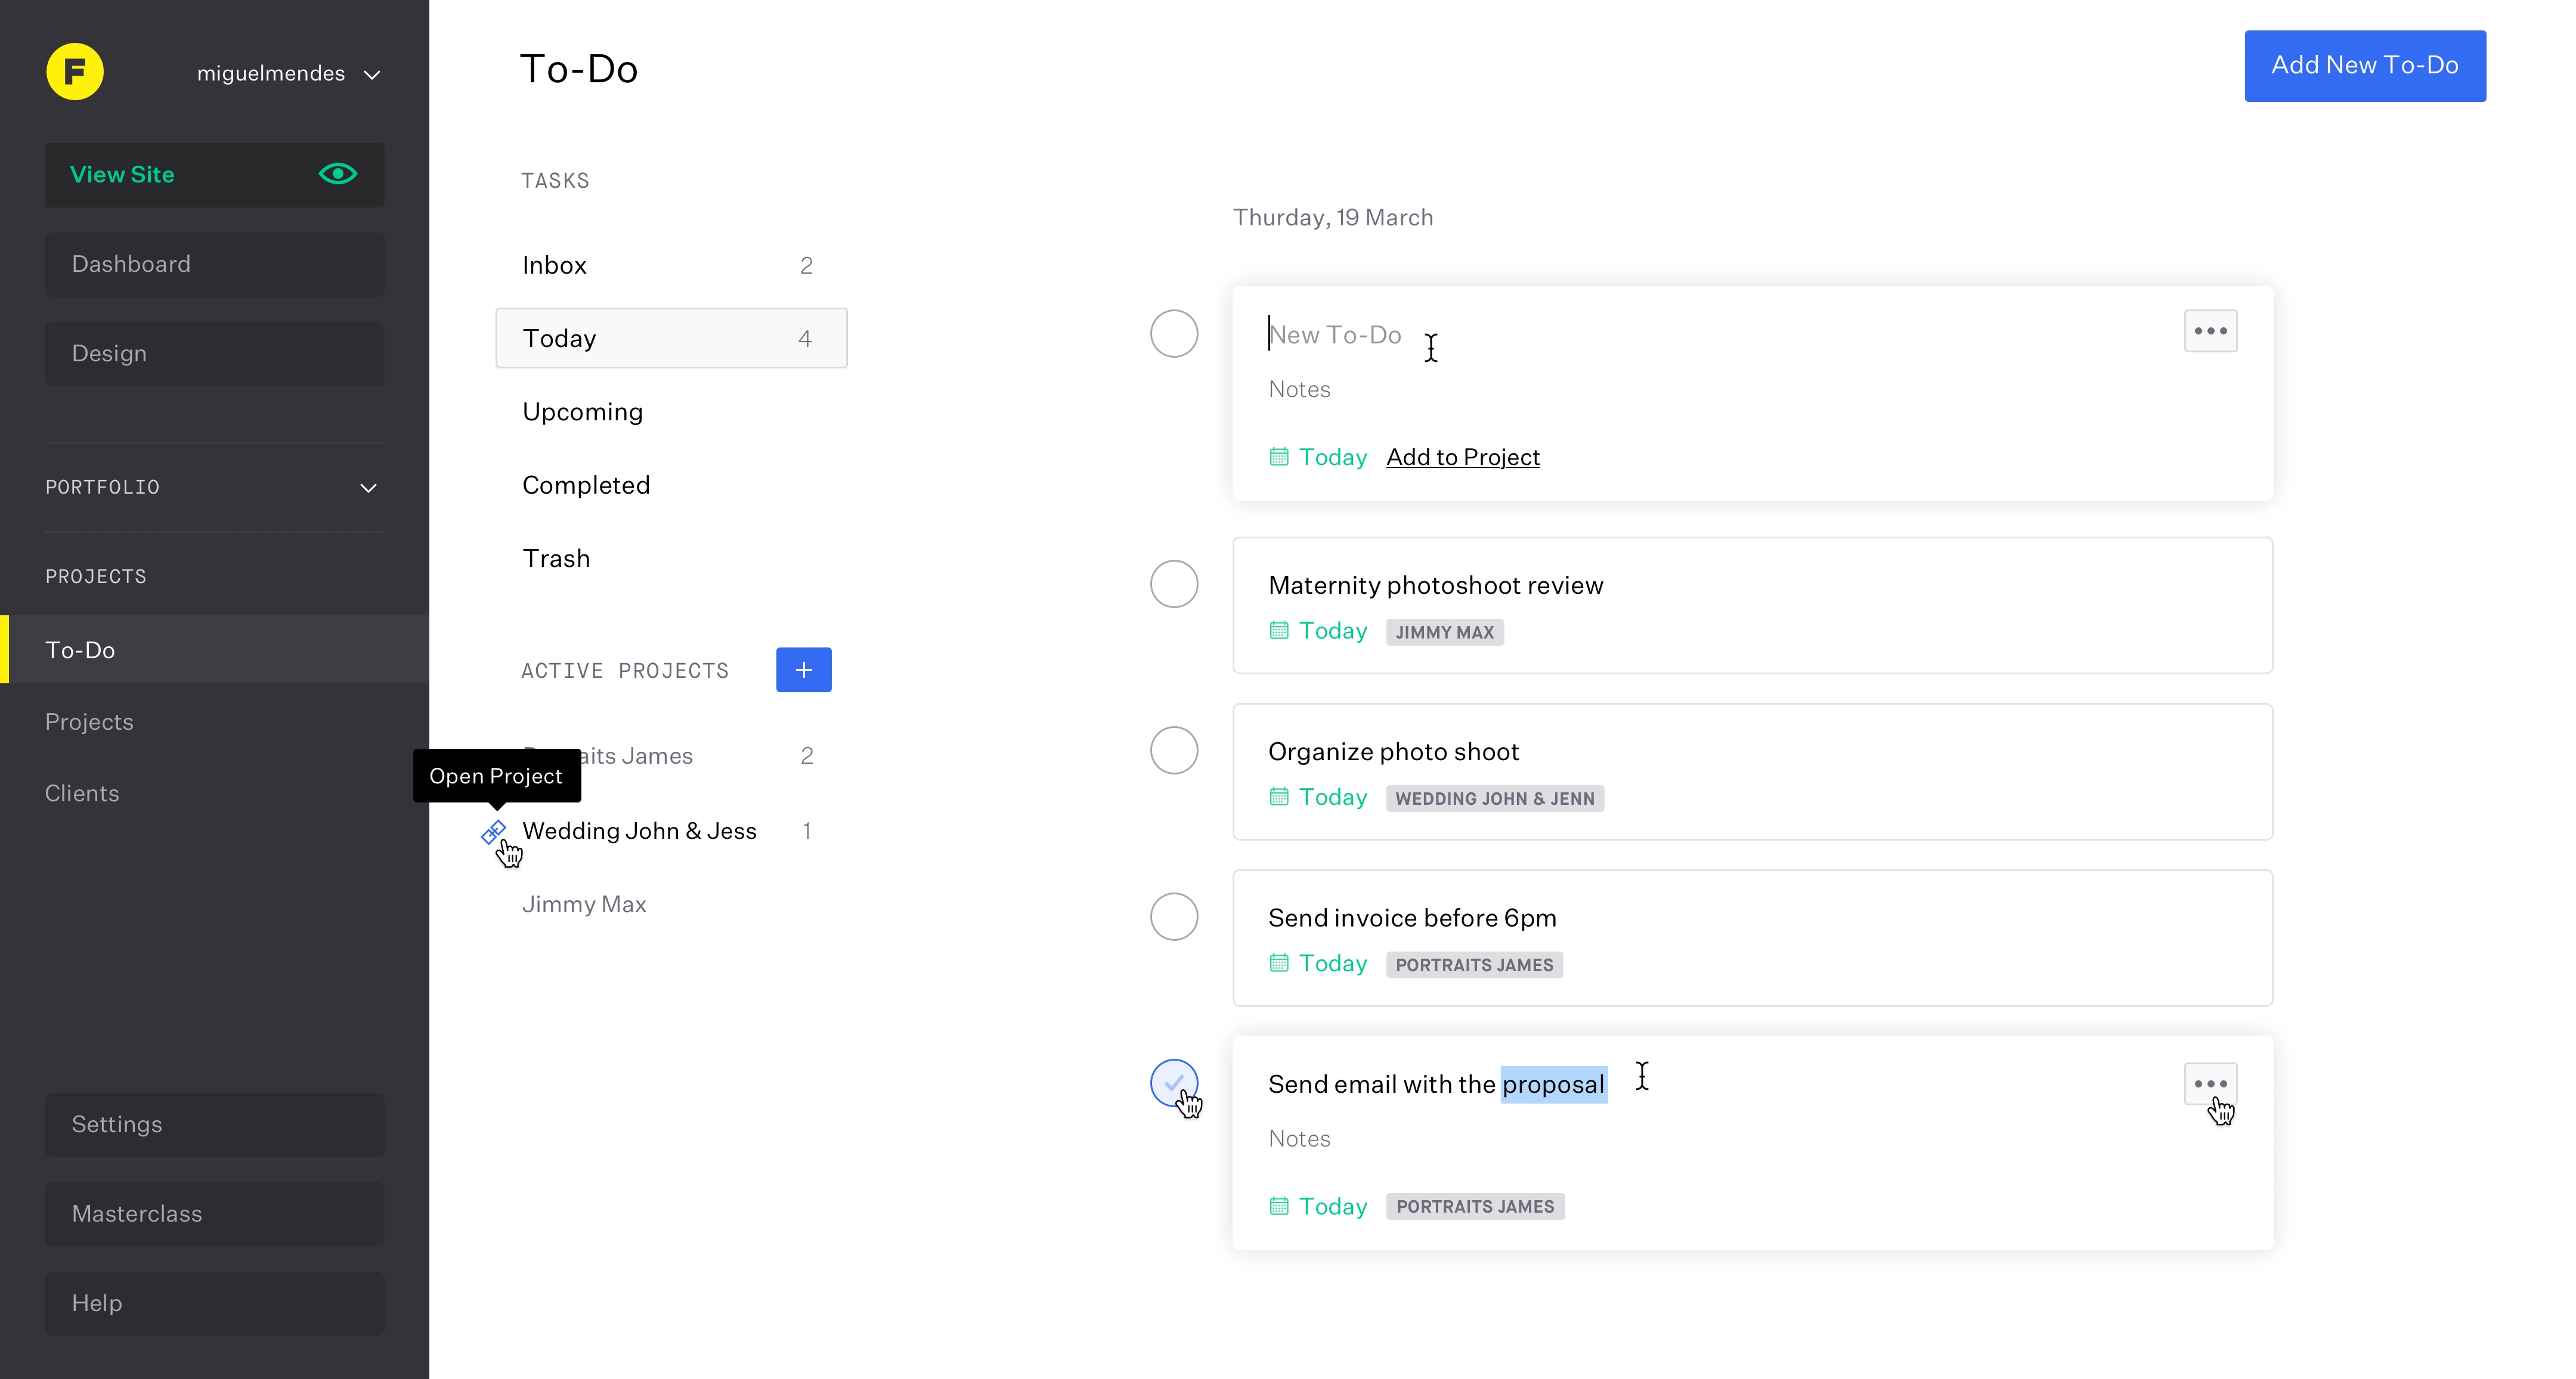
Task: Select the Upcoming tasks list
Action: pyautogui.click(x=582, y=412)
